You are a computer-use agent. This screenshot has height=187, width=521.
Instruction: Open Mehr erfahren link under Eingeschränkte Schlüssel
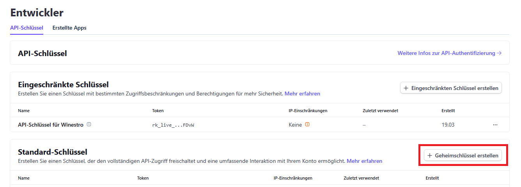(x=302, y=93)
